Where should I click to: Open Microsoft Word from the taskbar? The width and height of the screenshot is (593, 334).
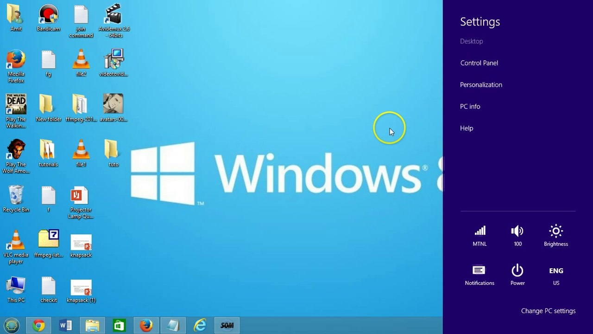(x=66, y=326)
